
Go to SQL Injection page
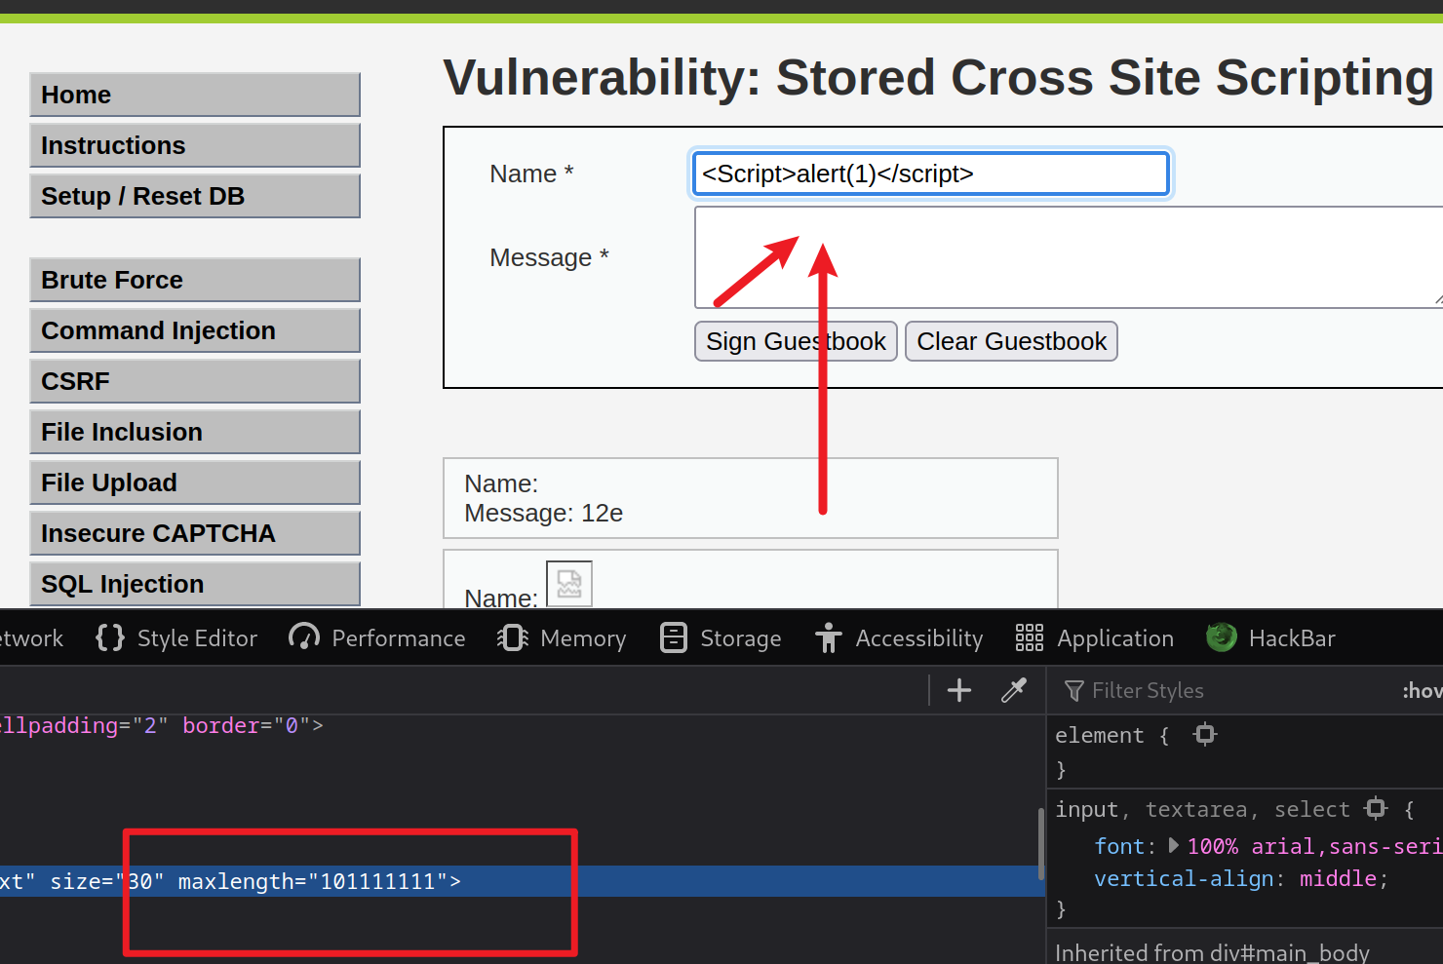(195, 584)
